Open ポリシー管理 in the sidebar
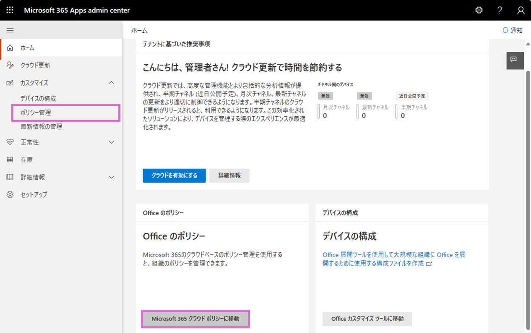The width and height of the screenshot is (531, 333). click(x=66, y=113)
